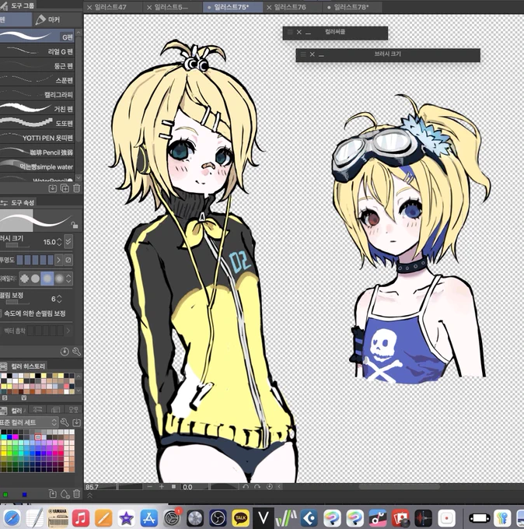Pick the cyan swatch in color set

pos(4,437)
